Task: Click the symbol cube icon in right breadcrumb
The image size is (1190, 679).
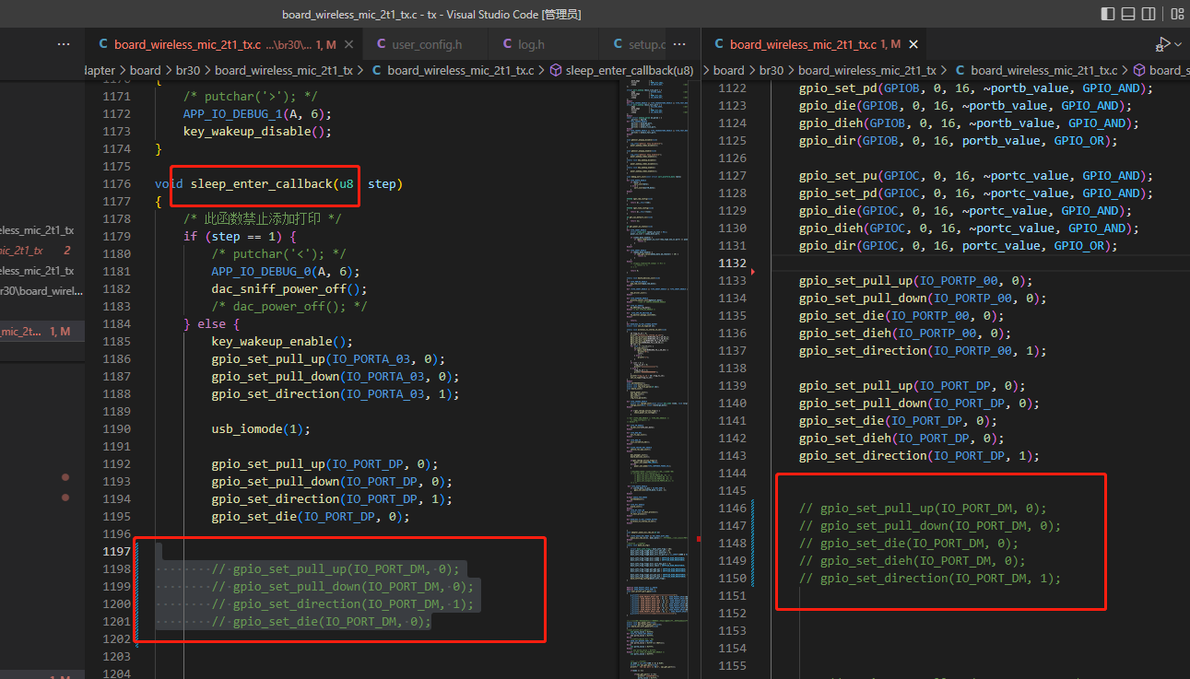Action: click(1139, 70)
